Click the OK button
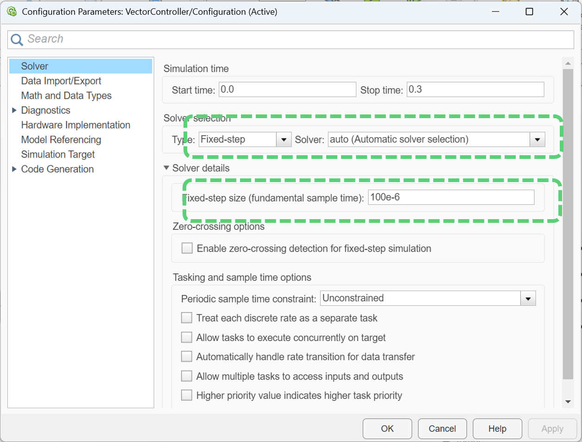Image resolution: width=582 pixels, height=442 pixels. [x=387, y=429]
